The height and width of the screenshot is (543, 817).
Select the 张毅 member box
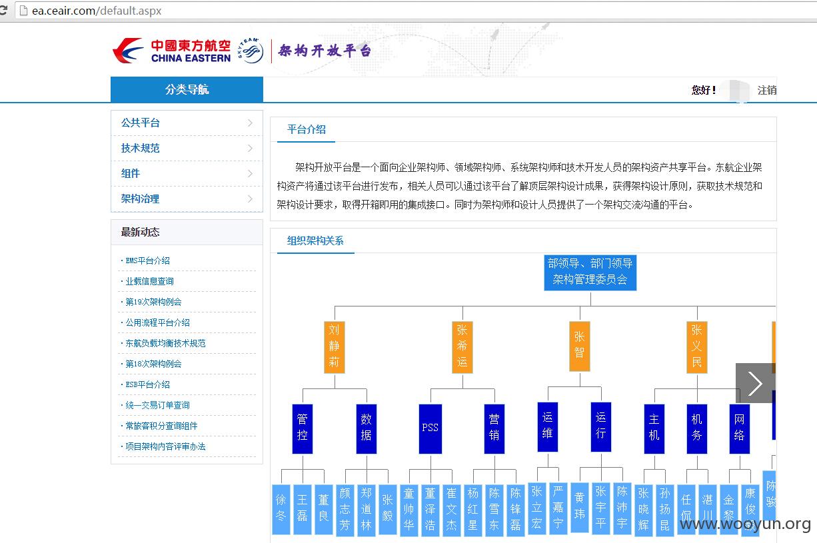[x=388, y=509]
